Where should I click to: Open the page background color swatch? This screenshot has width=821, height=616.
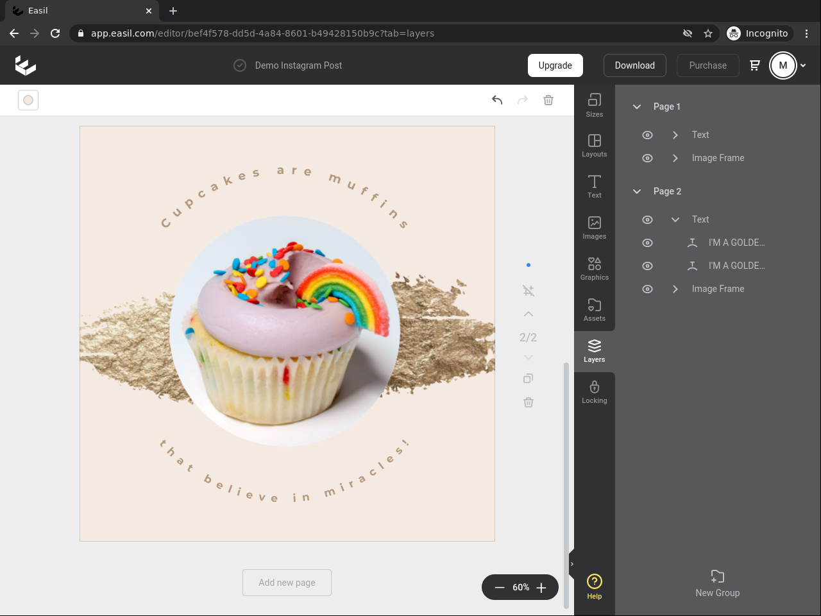pos(28,100)
